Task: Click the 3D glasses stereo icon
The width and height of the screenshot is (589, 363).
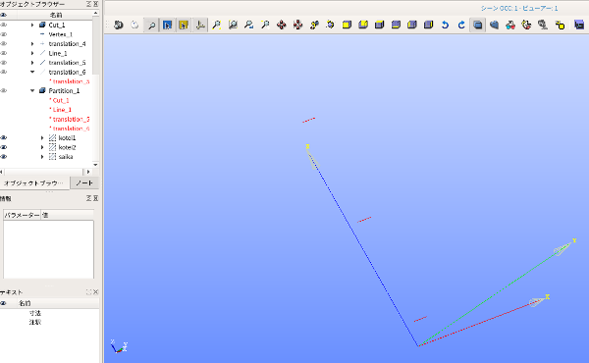Action: tap(509, 26)
